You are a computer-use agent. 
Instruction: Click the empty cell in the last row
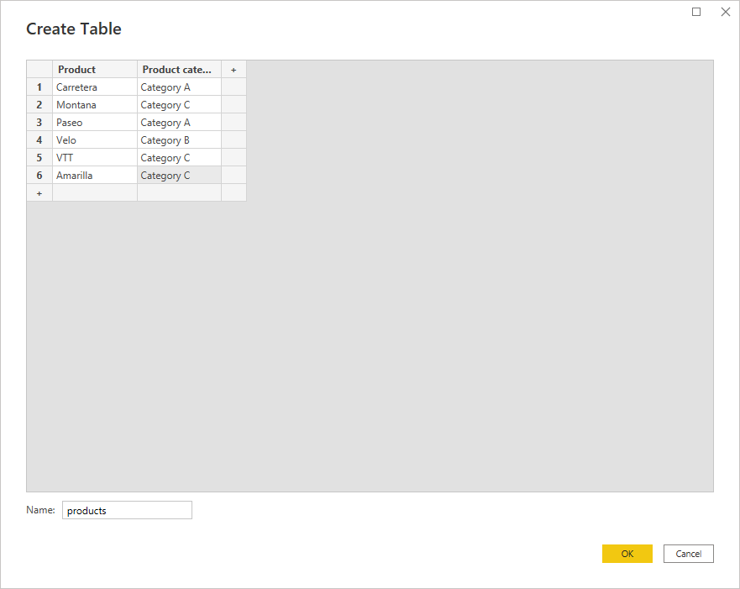tap(94, 192)
